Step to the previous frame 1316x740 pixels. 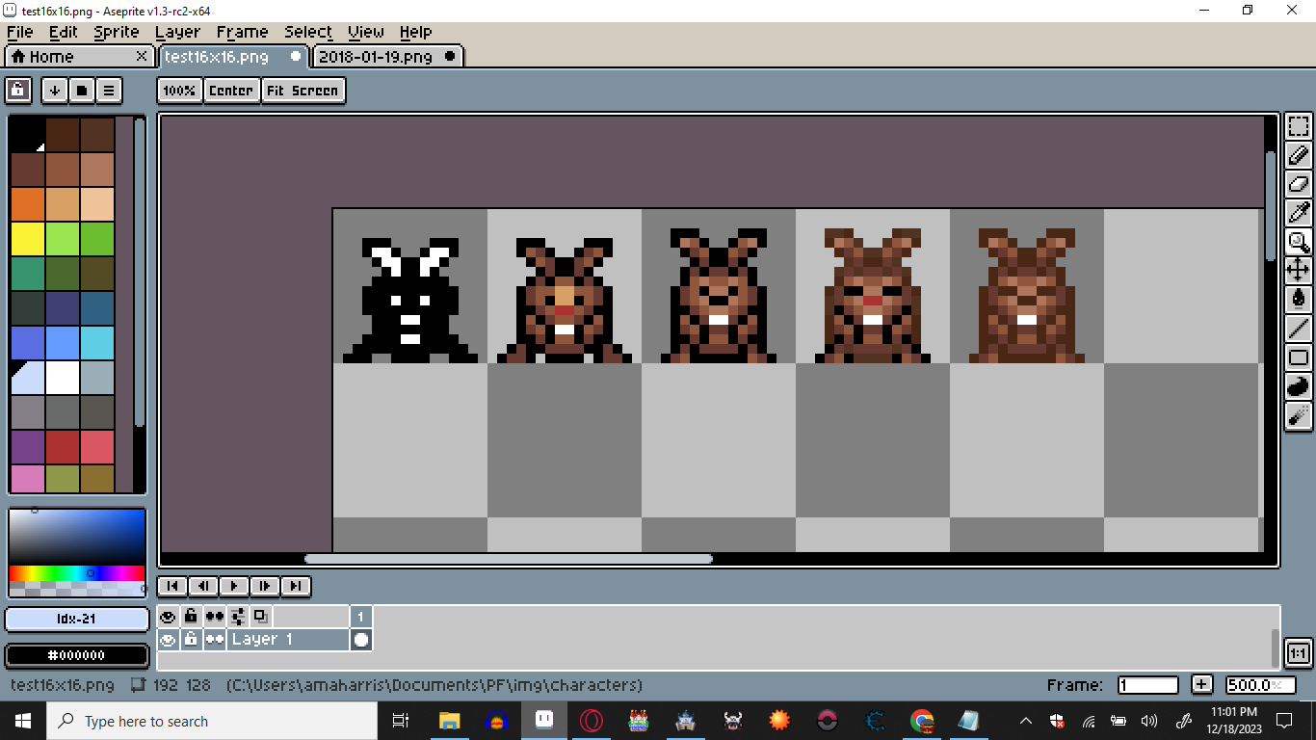coord(203,586)
